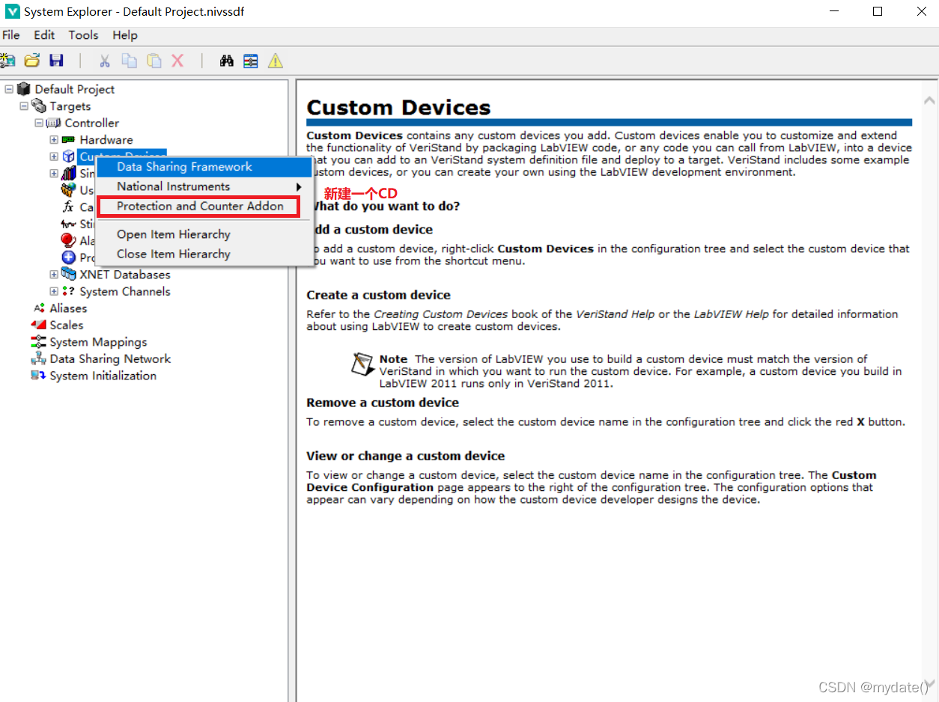Expand the XNET Databases tree node
The width and height of the screenshot is (939, 702).
pyautogui.click(x=54, y=275)
